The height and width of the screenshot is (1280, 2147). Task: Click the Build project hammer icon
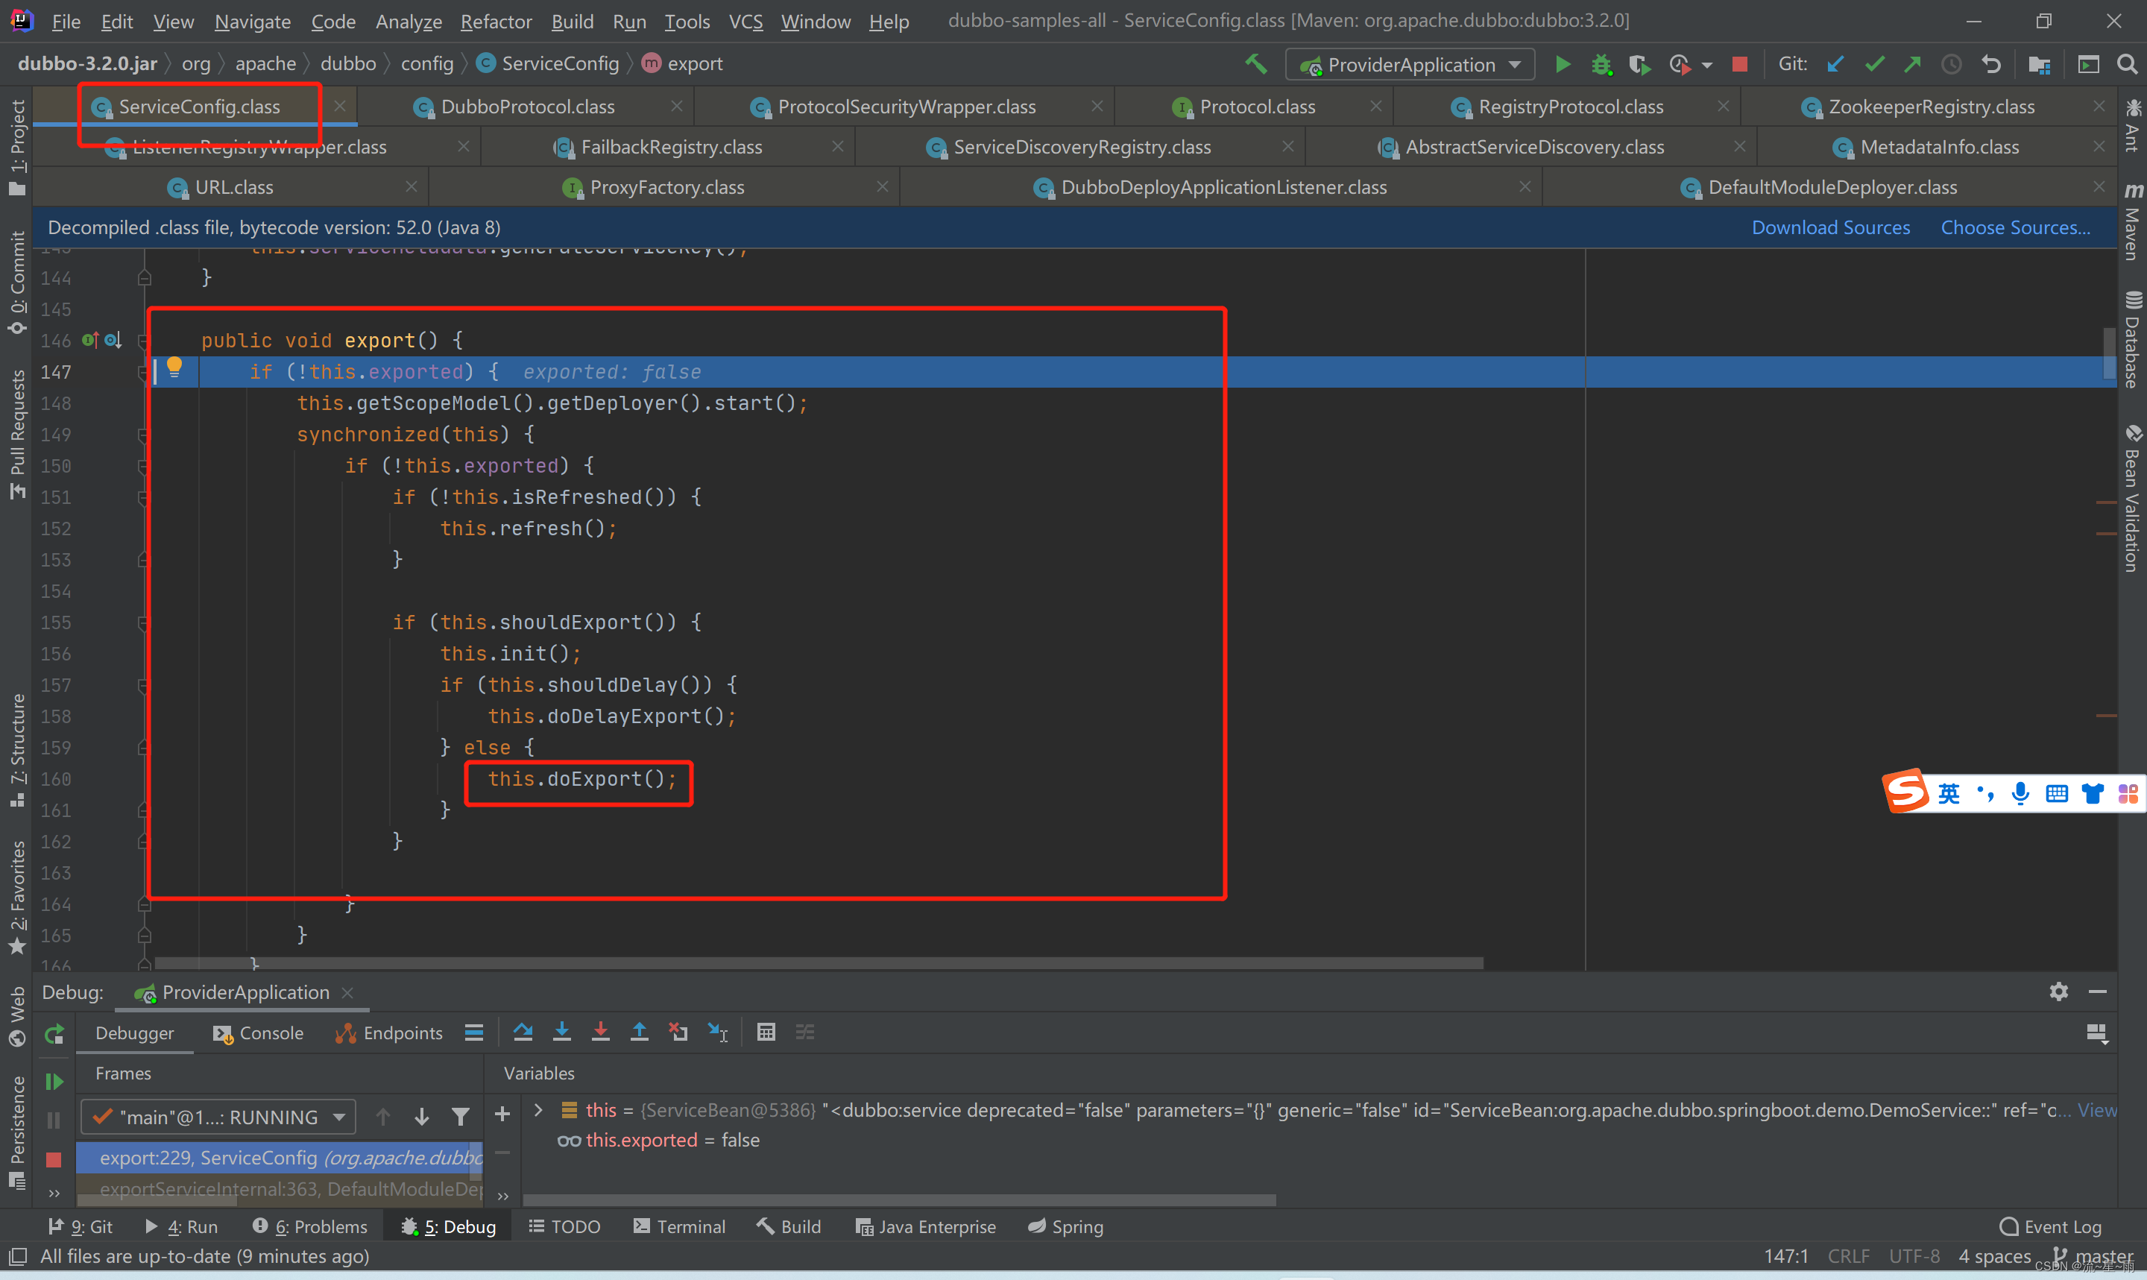1255,64
